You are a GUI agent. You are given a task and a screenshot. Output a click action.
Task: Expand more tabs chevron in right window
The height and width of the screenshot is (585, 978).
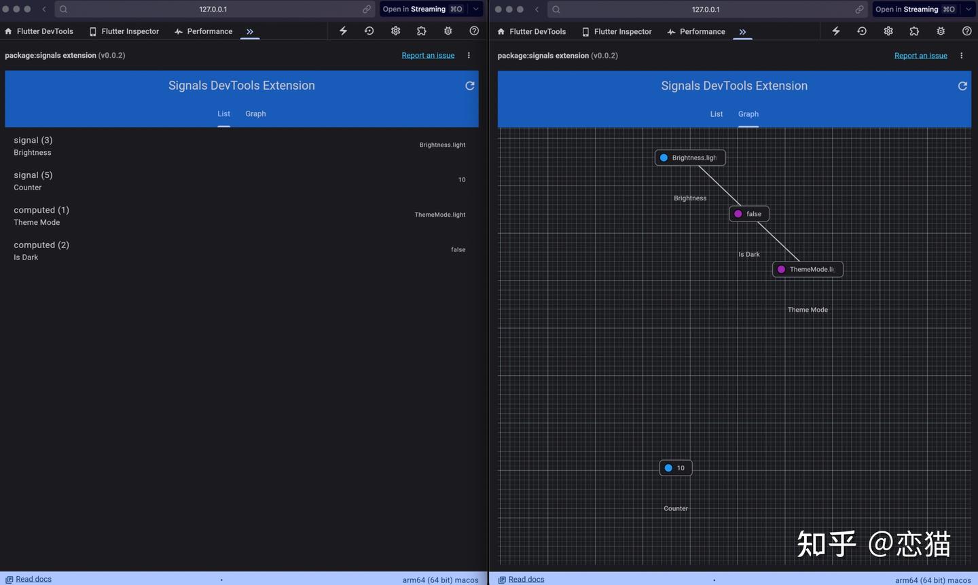pos(742,32)
